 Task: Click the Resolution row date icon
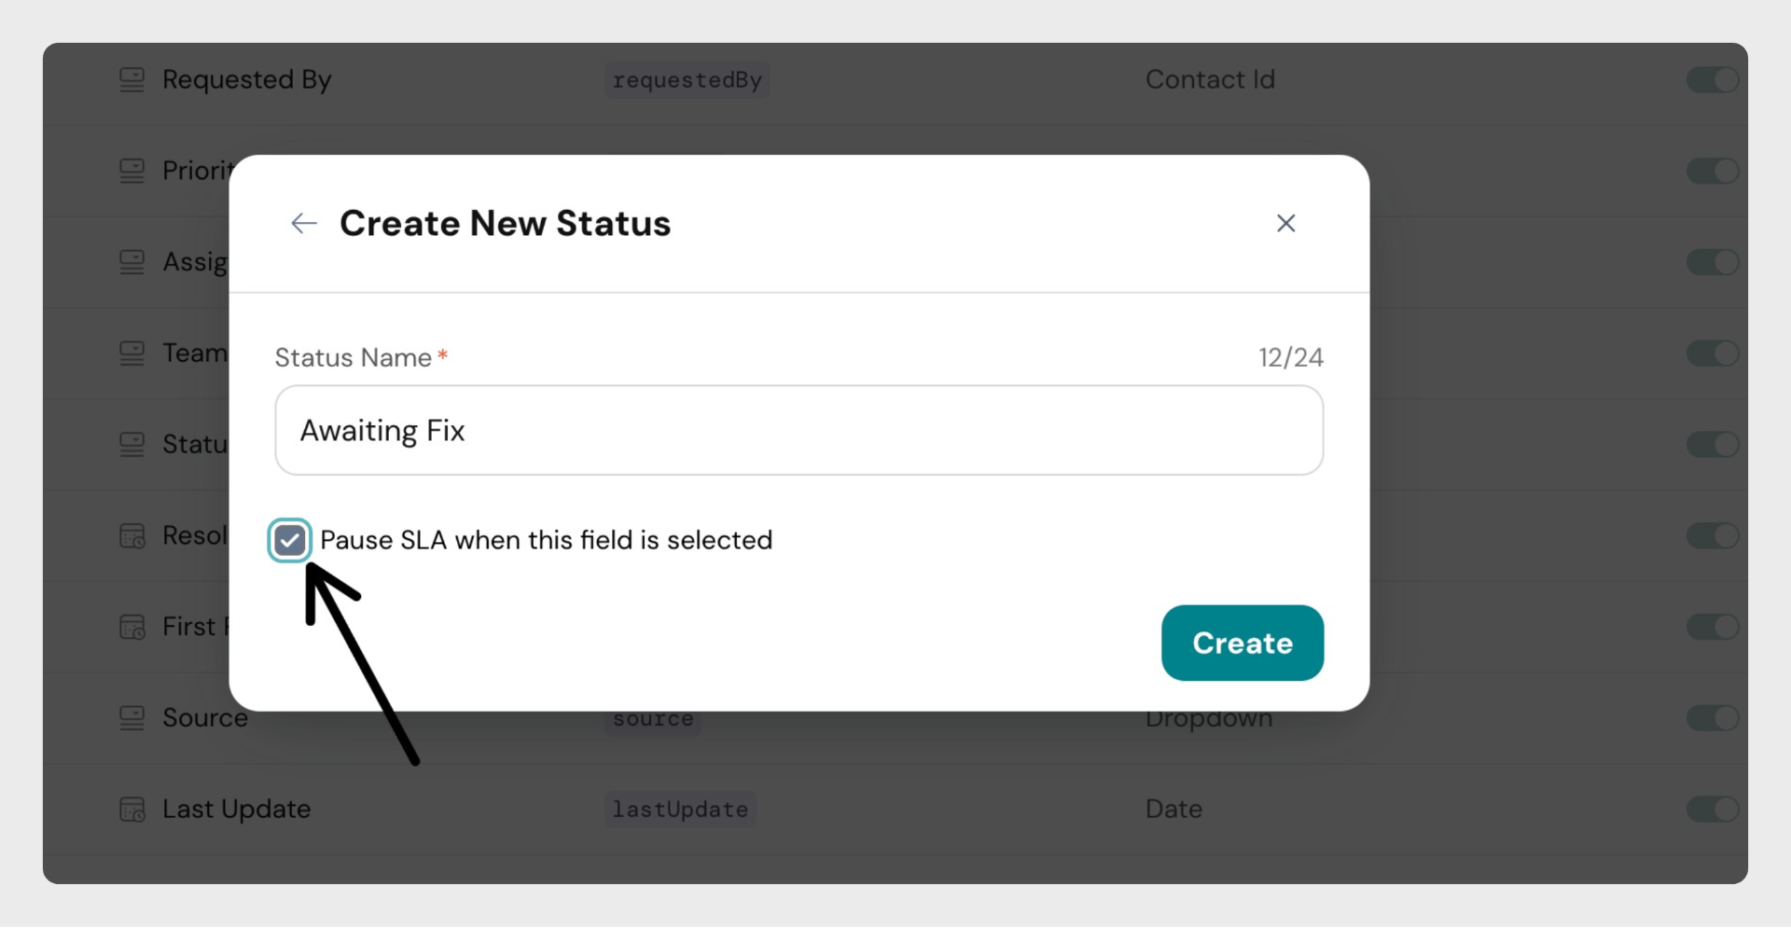pyautogui.click(x=132, y=536)
